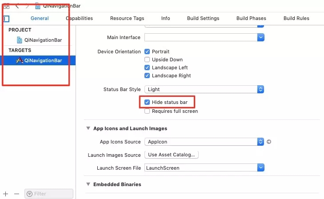Click the plus icon to add a target

6,194
